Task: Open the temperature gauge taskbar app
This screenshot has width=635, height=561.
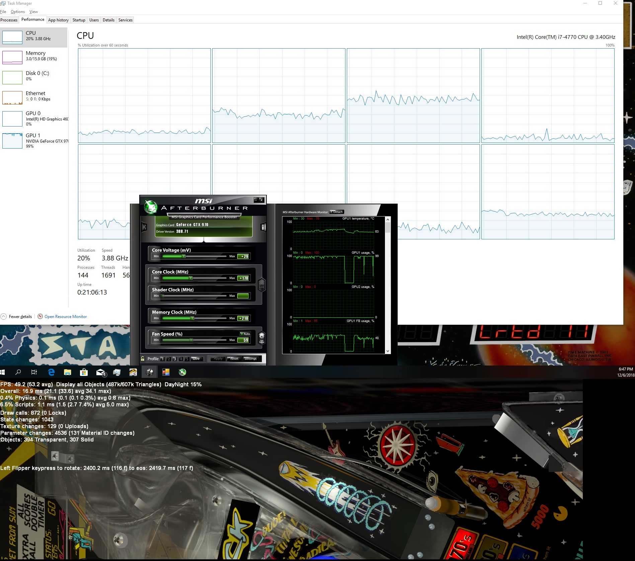Action: coord(133,372)
